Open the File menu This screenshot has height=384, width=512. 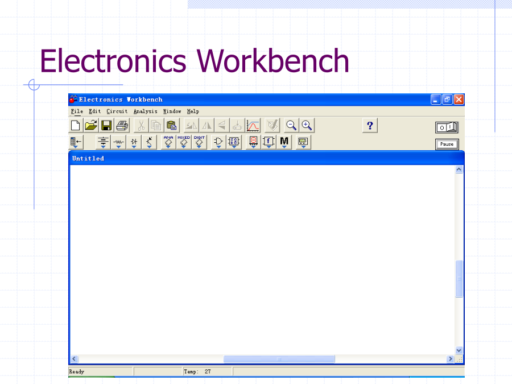(x=77, y=112)
